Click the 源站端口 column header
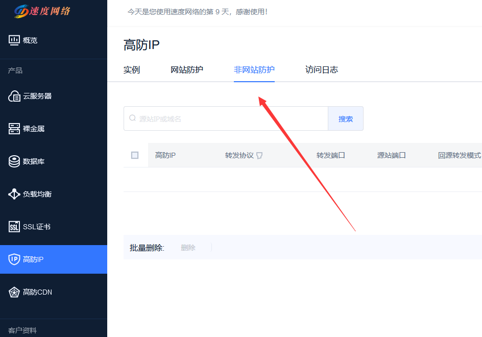The width and height of the screenshot is (482, 337). click(x=391, y=155)
